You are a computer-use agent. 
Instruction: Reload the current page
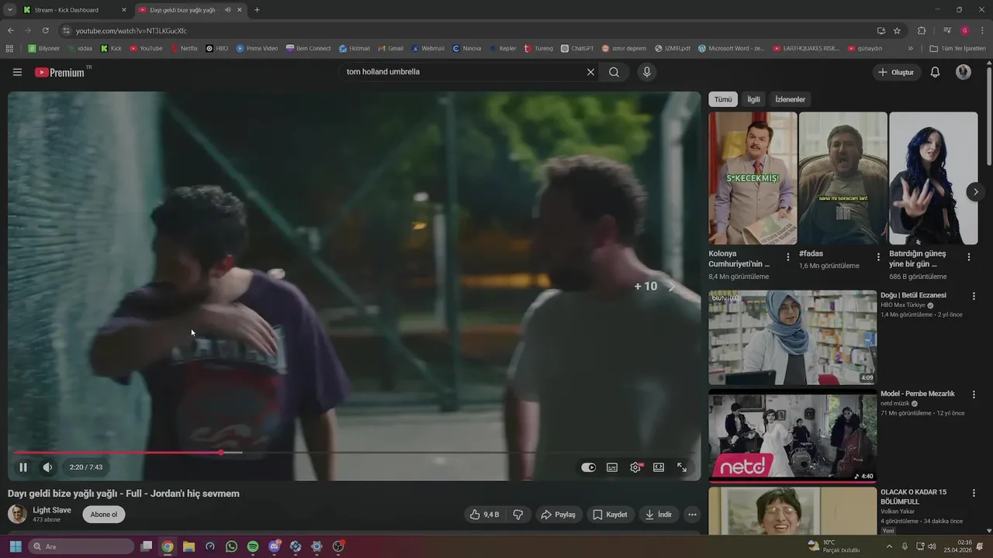(x=46, y=30)
